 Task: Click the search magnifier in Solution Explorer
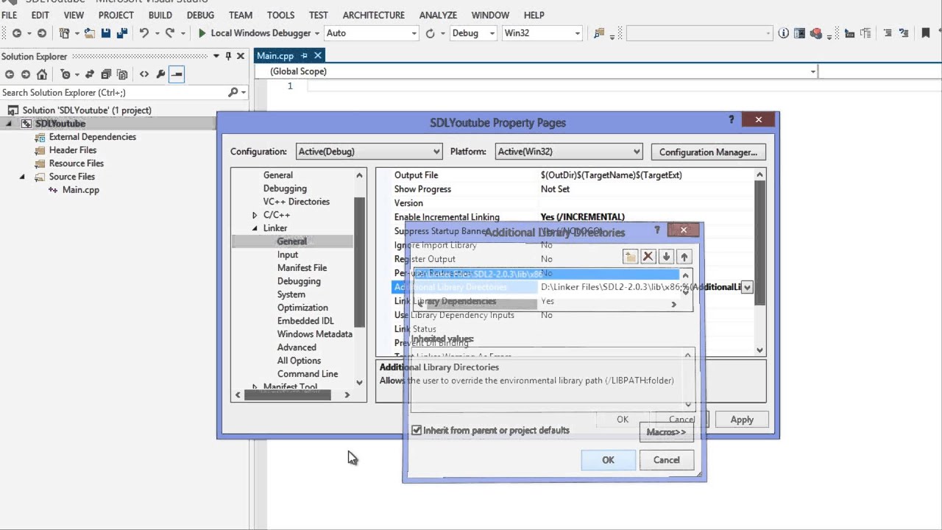[x=233, y=93]
